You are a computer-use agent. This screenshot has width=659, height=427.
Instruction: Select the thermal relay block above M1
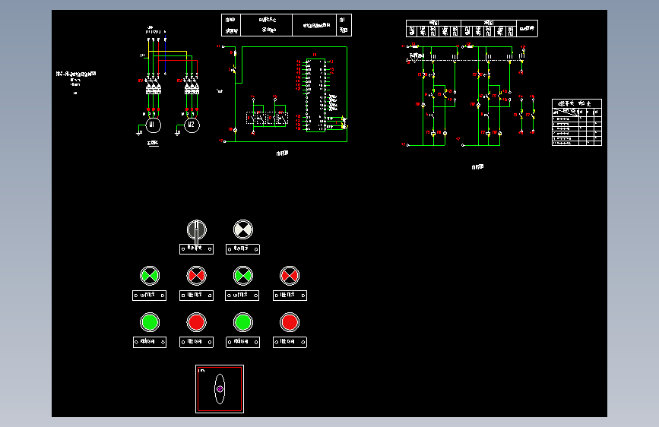[154, 89]
